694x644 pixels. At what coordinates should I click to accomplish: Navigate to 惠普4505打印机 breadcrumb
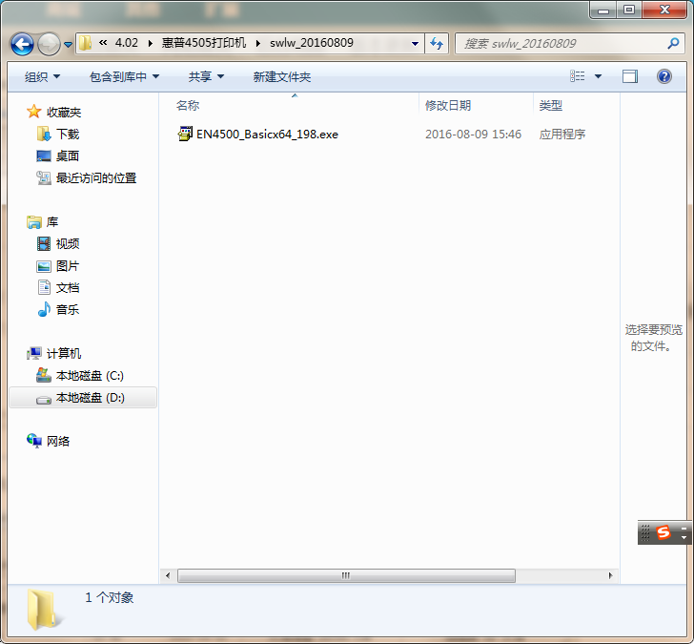[204, 43]
